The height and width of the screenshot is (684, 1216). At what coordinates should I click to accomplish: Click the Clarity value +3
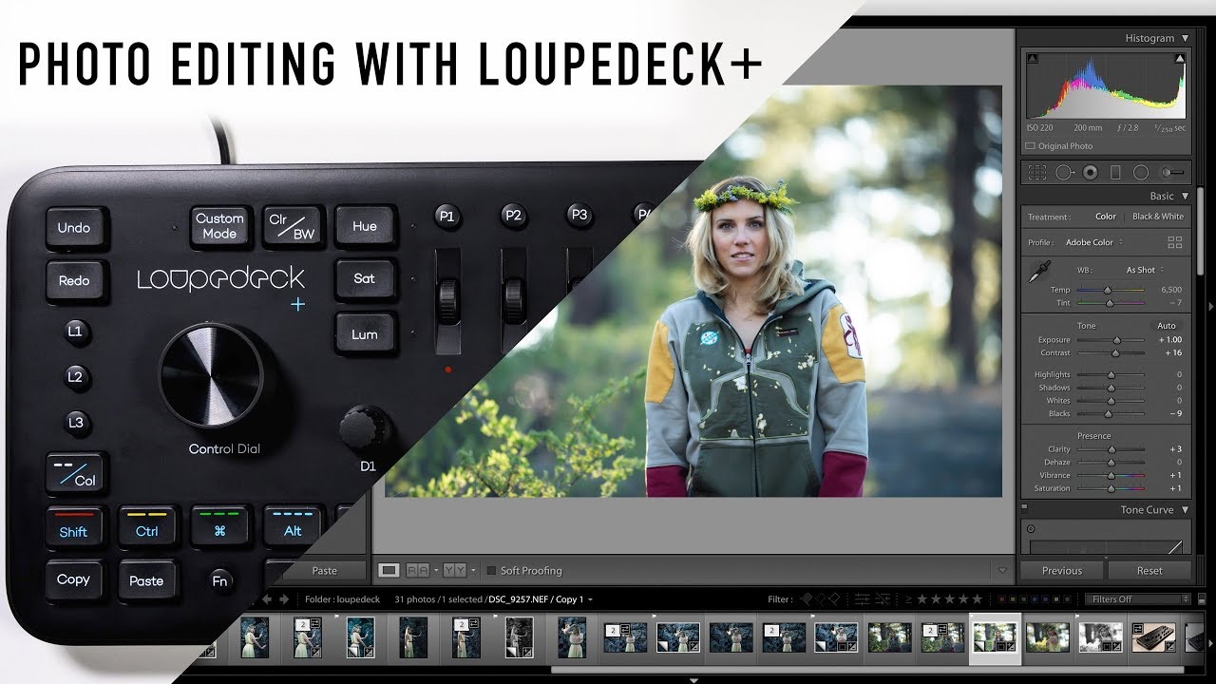(1175, 449)
